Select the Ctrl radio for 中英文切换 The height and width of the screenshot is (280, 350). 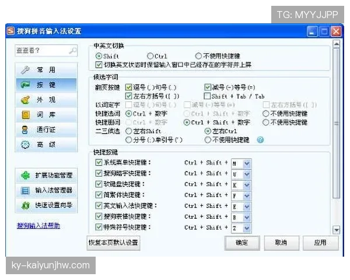coord(150,56)
